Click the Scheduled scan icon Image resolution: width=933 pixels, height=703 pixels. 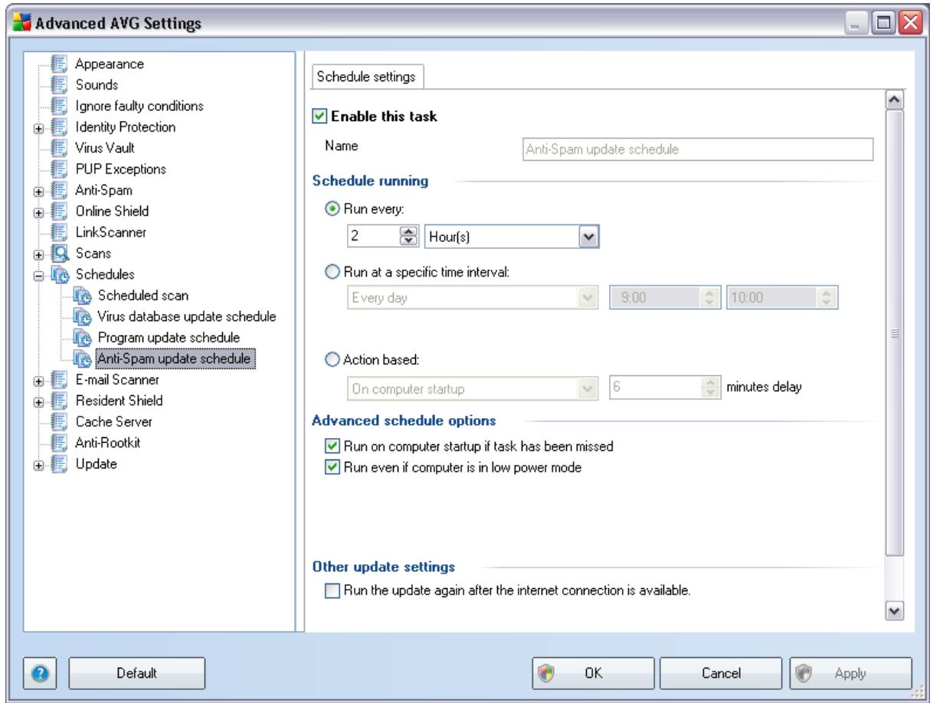pyautogui.click(x=81, y=295)
